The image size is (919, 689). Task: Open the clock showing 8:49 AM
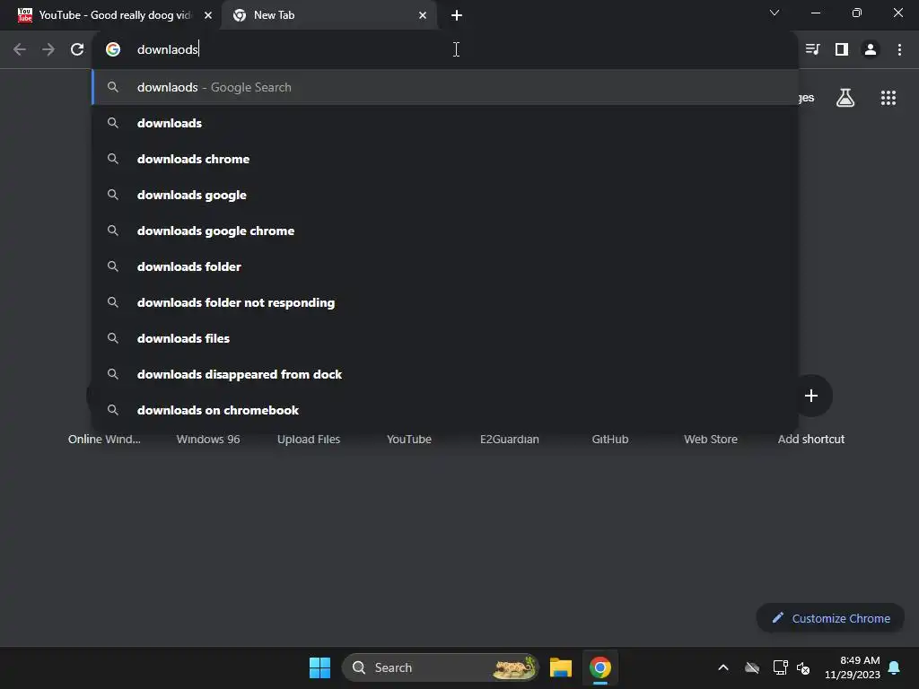(x=853, y=667)
